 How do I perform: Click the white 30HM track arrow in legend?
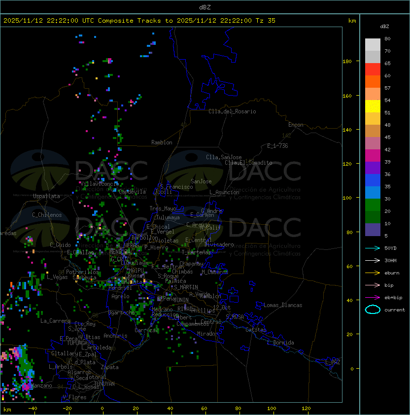point(373,260)
